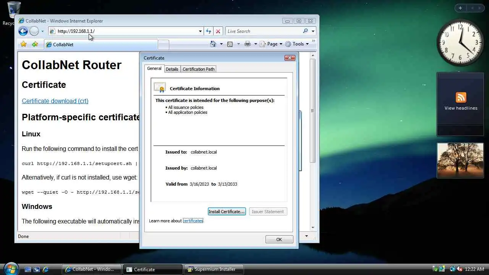Click the sidebar Add Gadgets plus button
The image size is (489, 275).
(x=460, y=8)
